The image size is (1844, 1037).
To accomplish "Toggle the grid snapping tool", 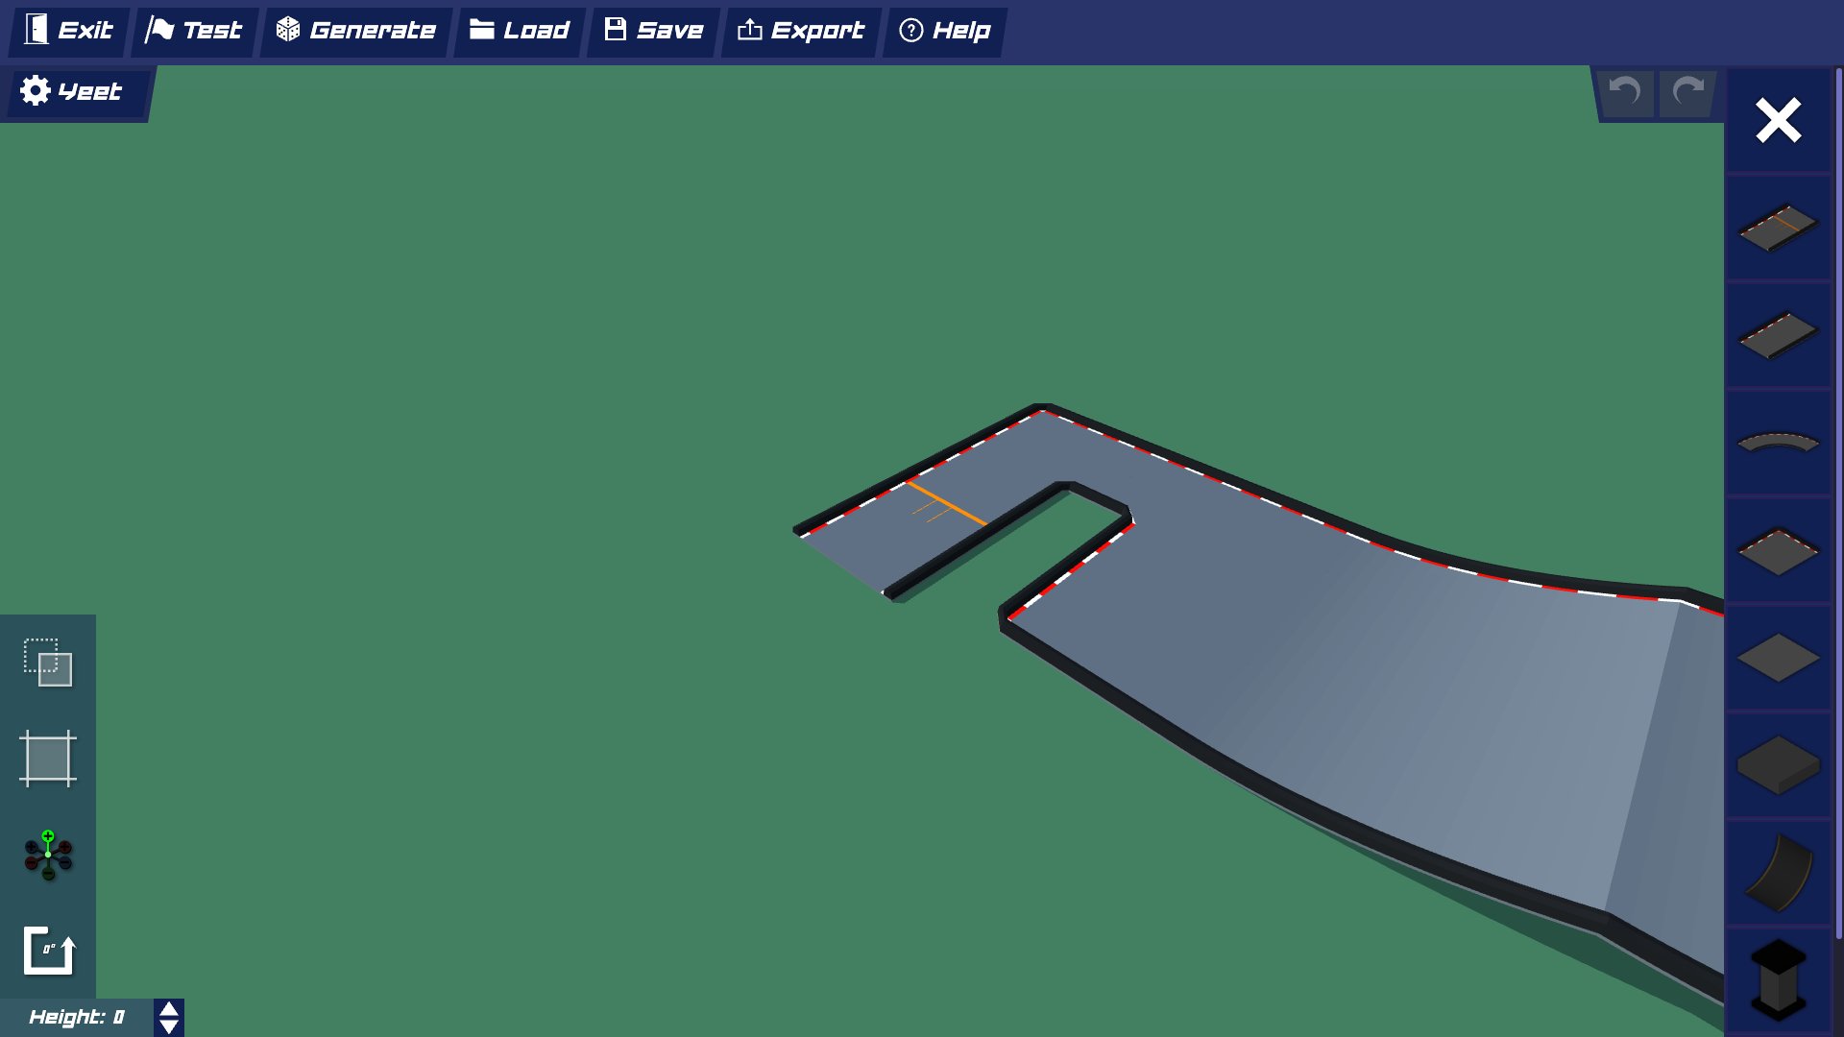I will tap(48, 759).
